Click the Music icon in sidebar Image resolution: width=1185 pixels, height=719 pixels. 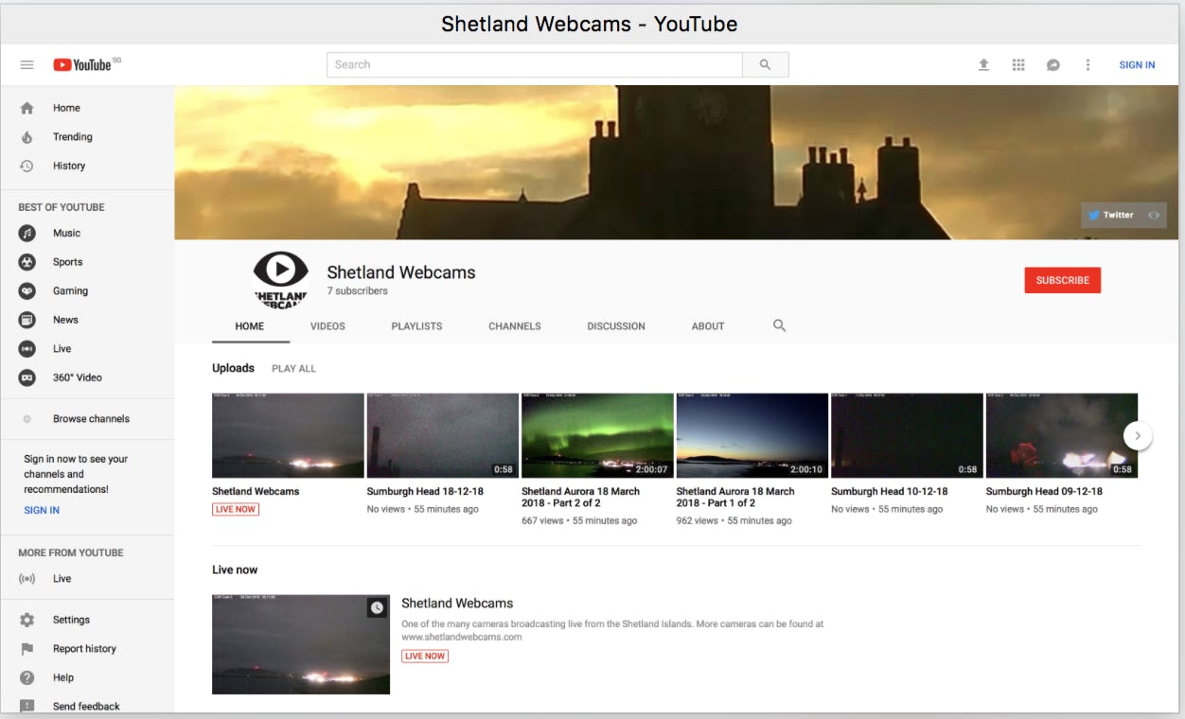[x=27, y=233]
